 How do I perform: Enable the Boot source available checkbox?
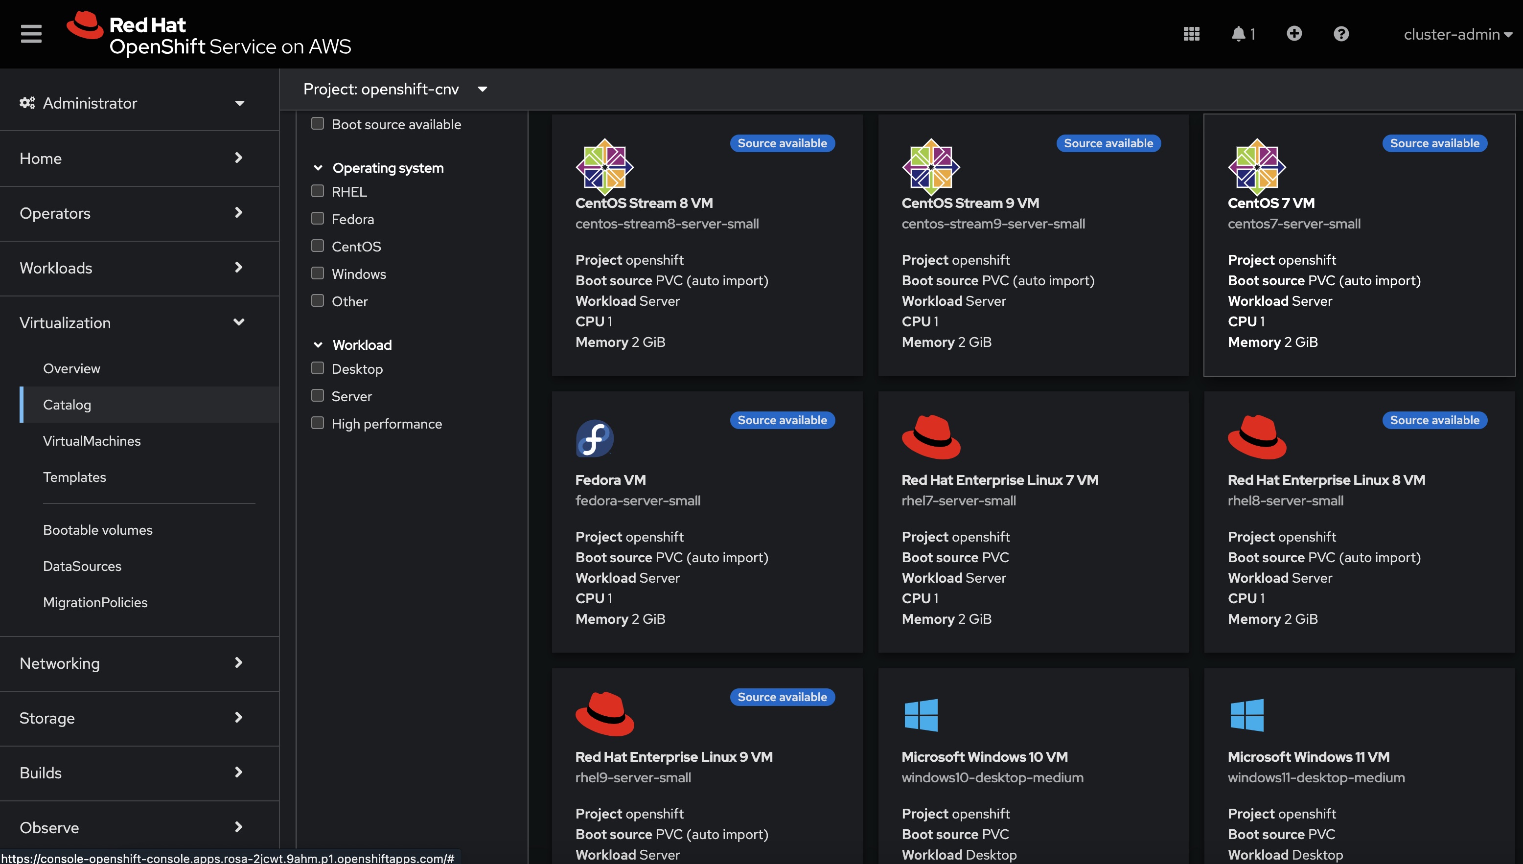(318, 124)
